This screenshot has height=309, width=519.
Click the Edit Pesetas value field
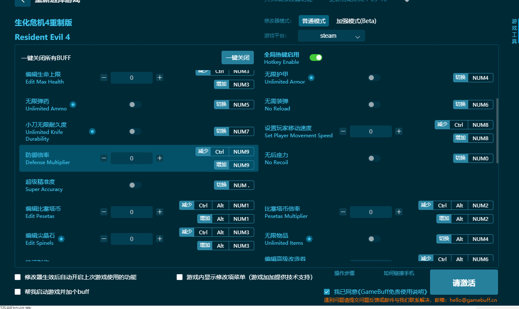click(132, 212)
